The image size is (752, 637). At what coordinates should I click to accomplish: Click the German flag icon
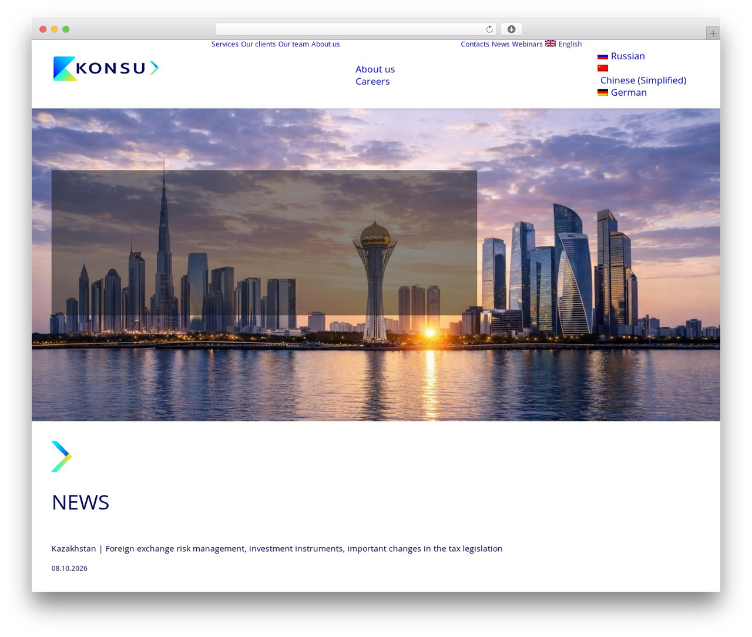(x=603, y=93)
